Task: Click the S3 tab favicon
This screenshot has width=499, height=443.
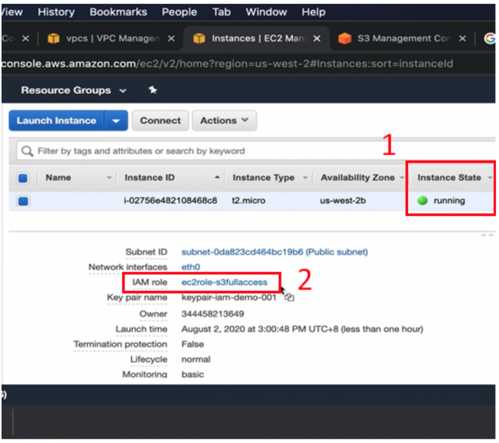Action: coord(345,38)
